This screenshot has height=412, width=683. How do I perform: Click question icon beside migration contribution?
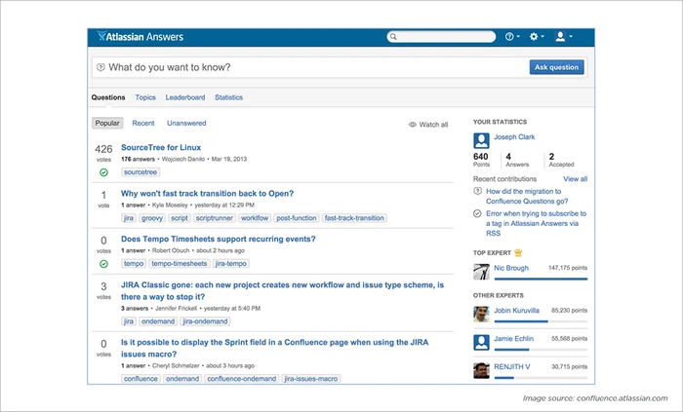pyautogui.click(x=478, y=191)
